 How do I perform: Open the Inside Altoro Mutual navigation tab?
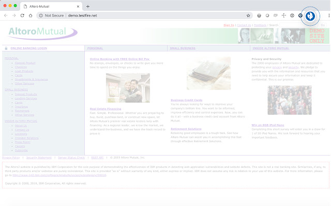271,48
